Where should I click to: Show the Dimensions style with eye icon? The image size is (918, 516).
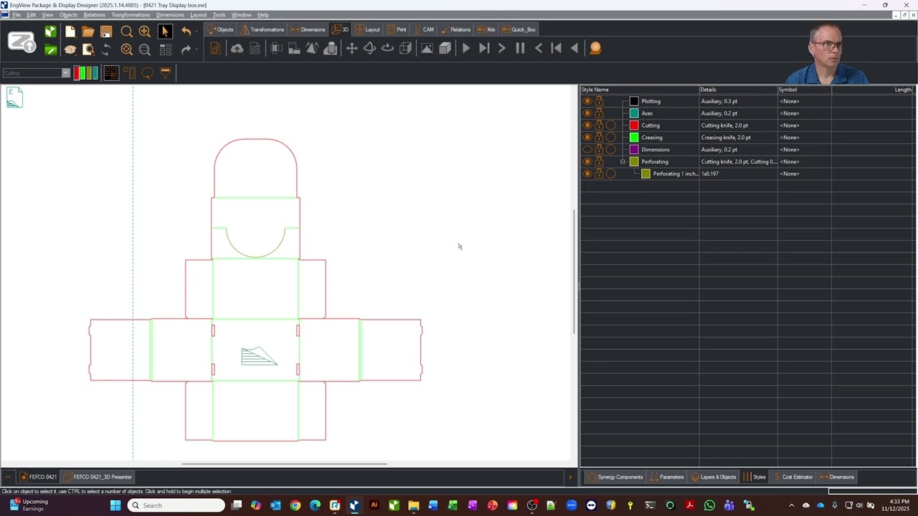587,150
